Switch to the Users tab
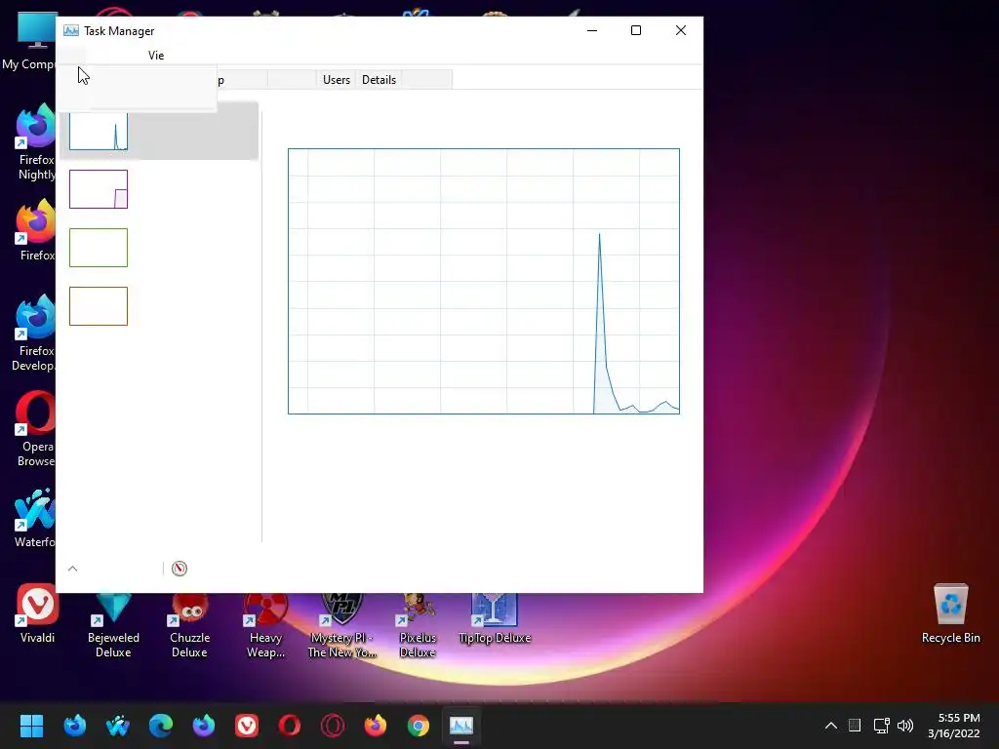This screenshot has height=749, width=999. (337, 80)
